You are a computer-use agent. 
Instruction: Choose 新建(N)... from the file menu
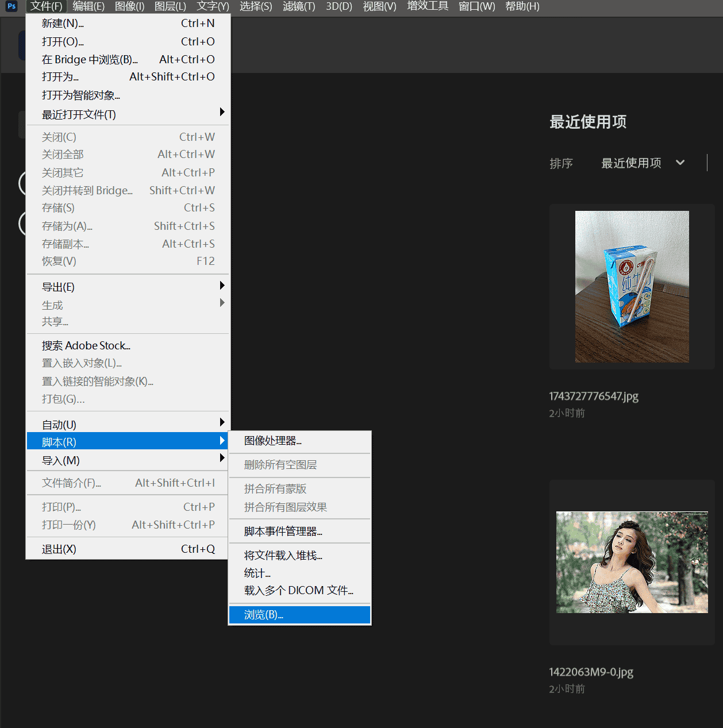(128, 24)
